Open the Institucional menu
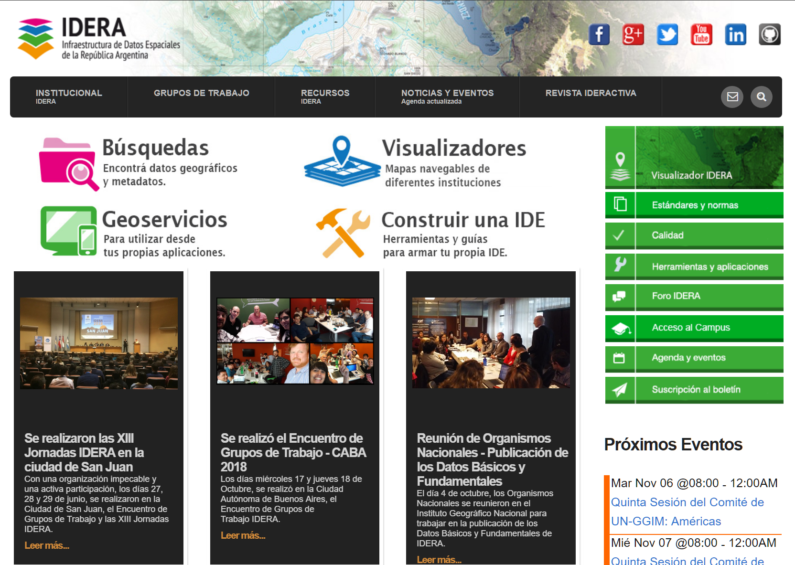Image resolution: width=795 pixels, height=565 pixels. pyautogui.click(x=69, y=96)
